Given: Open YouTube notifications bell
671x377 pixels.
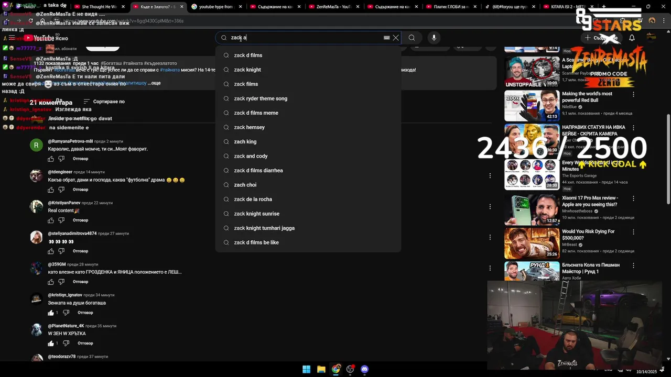Looking at the screenshot, I should (632, 38).
